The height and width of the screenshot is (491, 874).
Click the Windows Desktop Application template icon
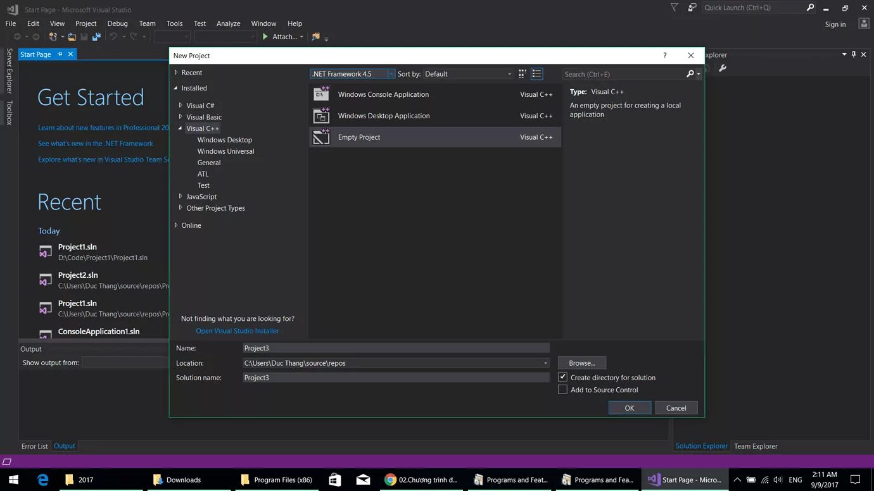point(322,116)
